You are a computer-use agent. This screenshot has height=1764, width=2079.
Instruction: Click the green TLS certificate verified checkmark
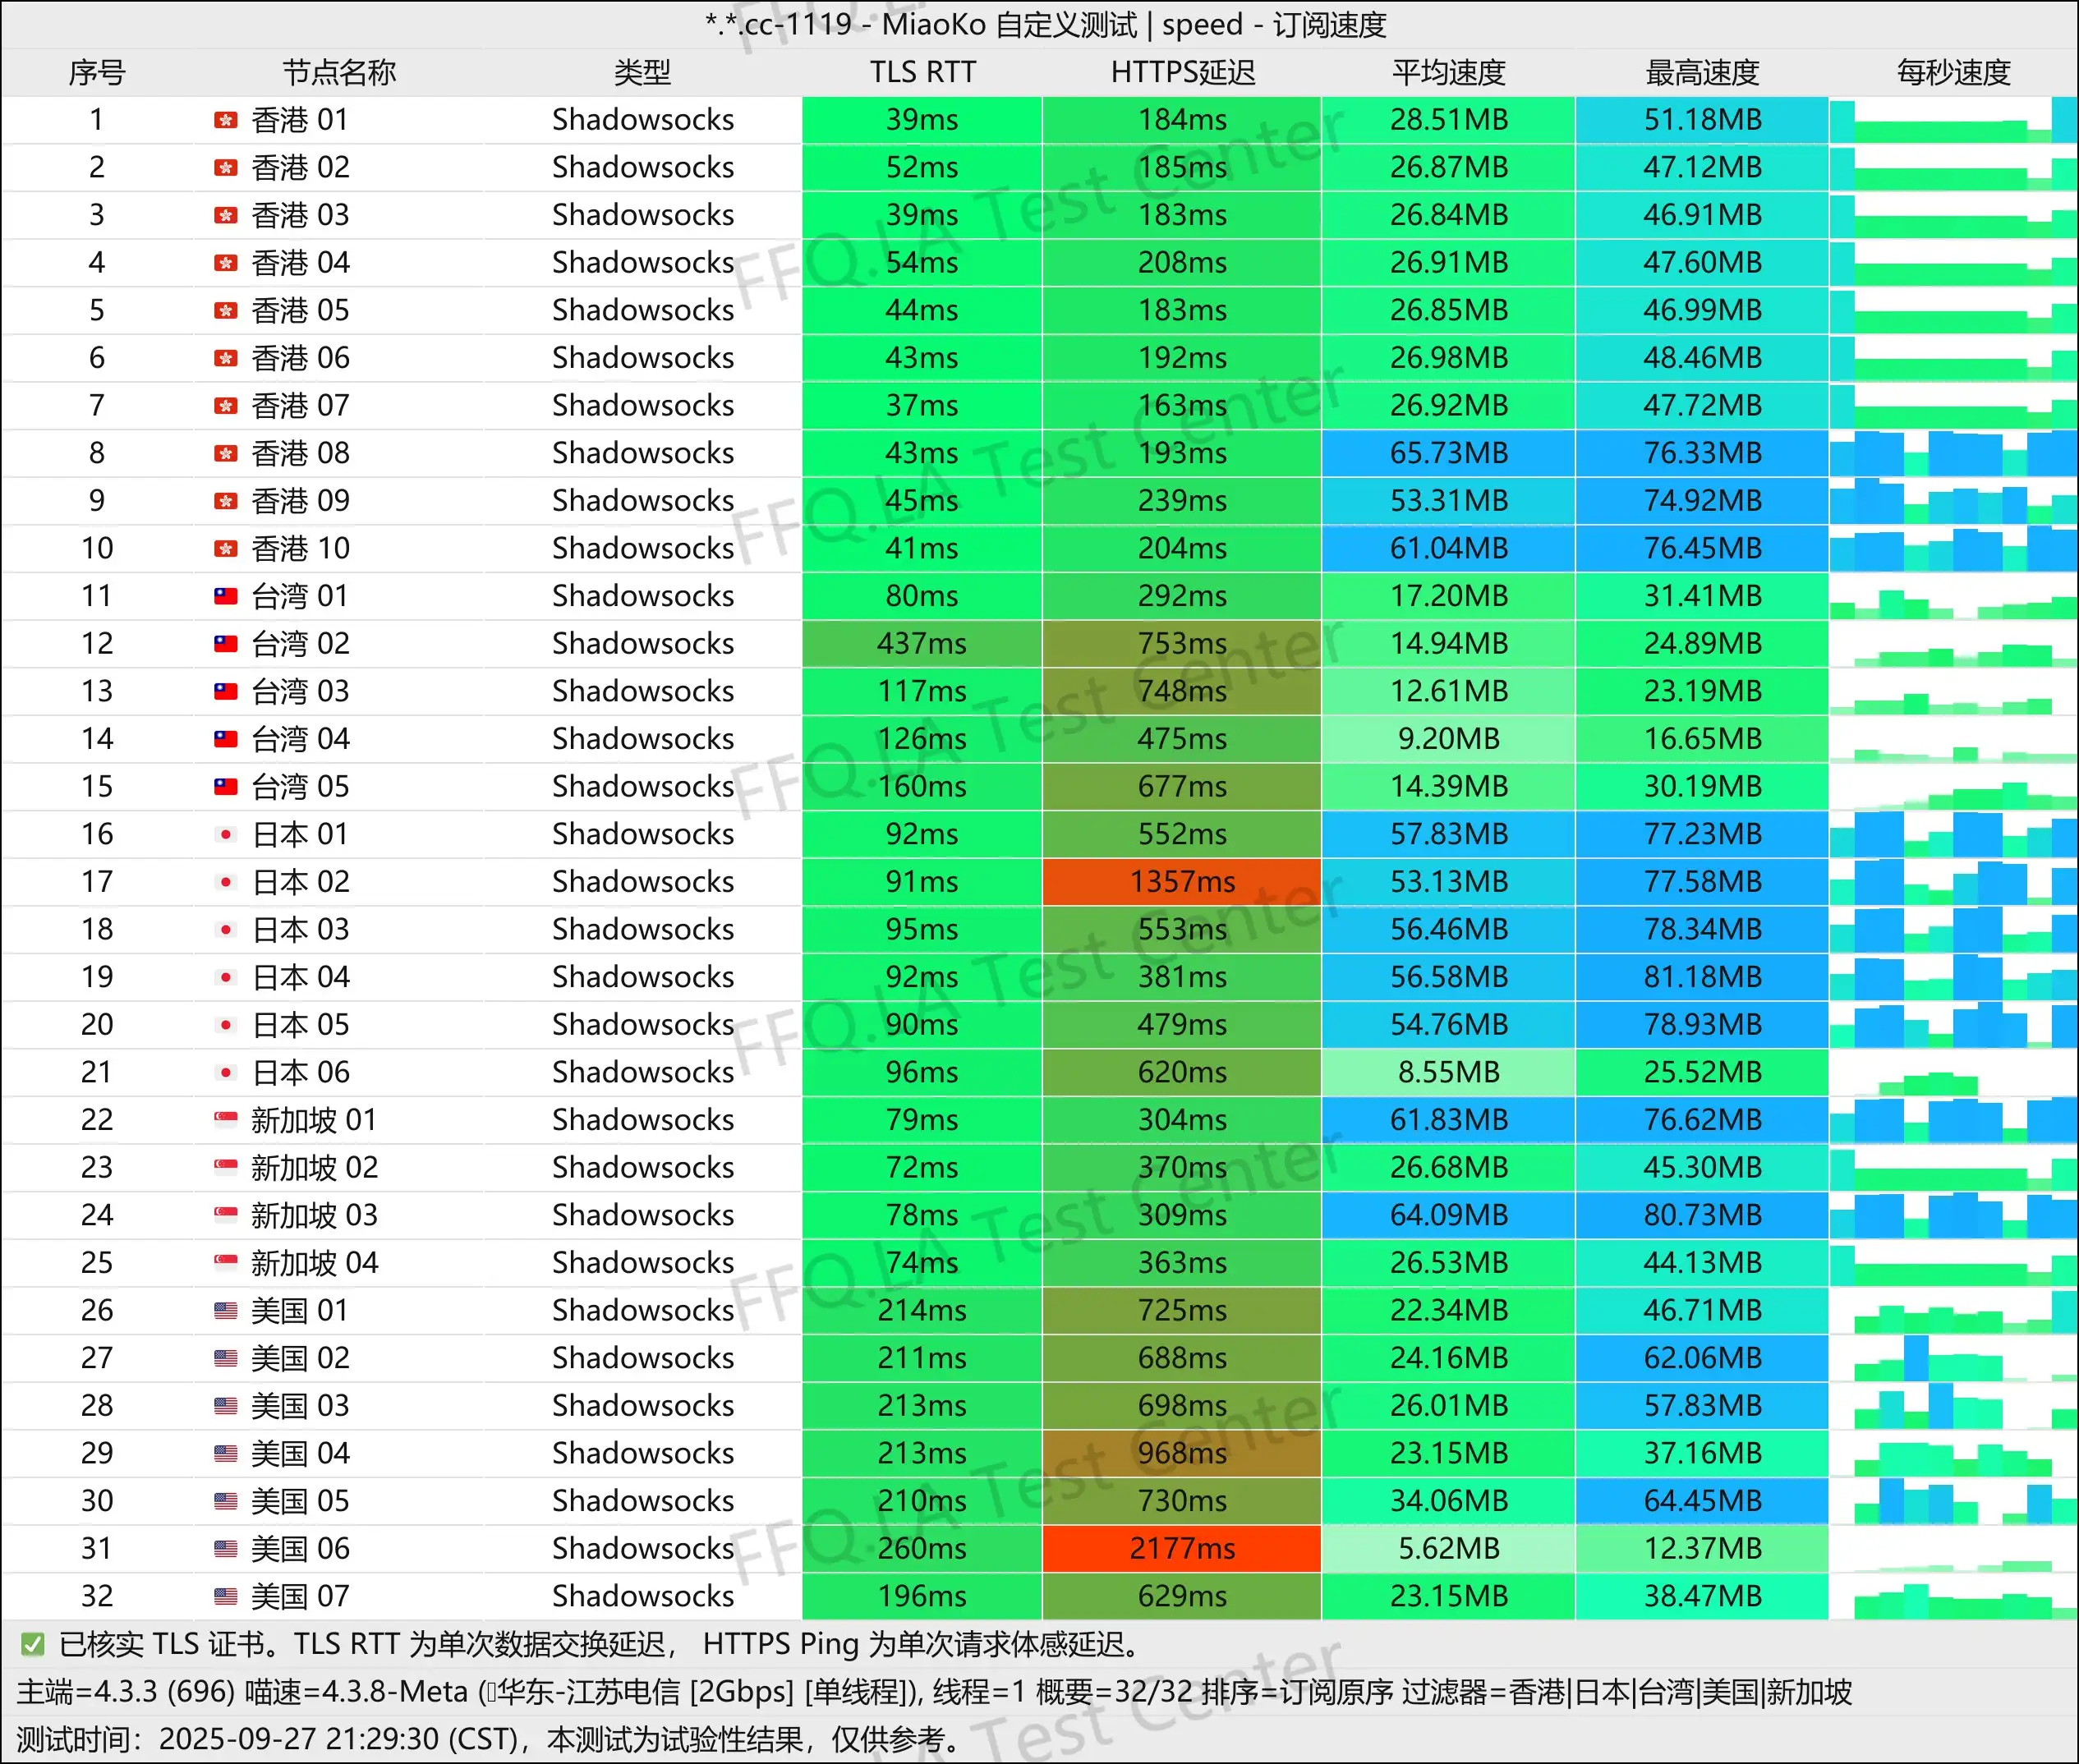tap(32, 1644)
